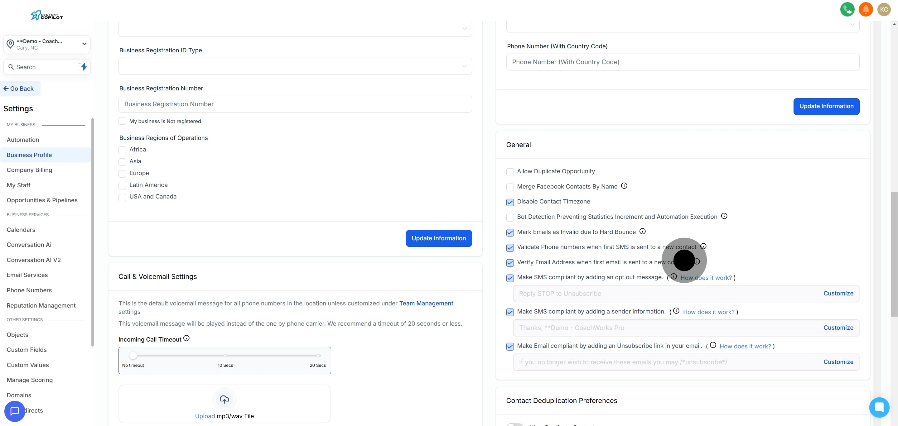This screenshot has height=426, width=898.
Task: Click the Business Registration Number field
Action: [295, 104]
